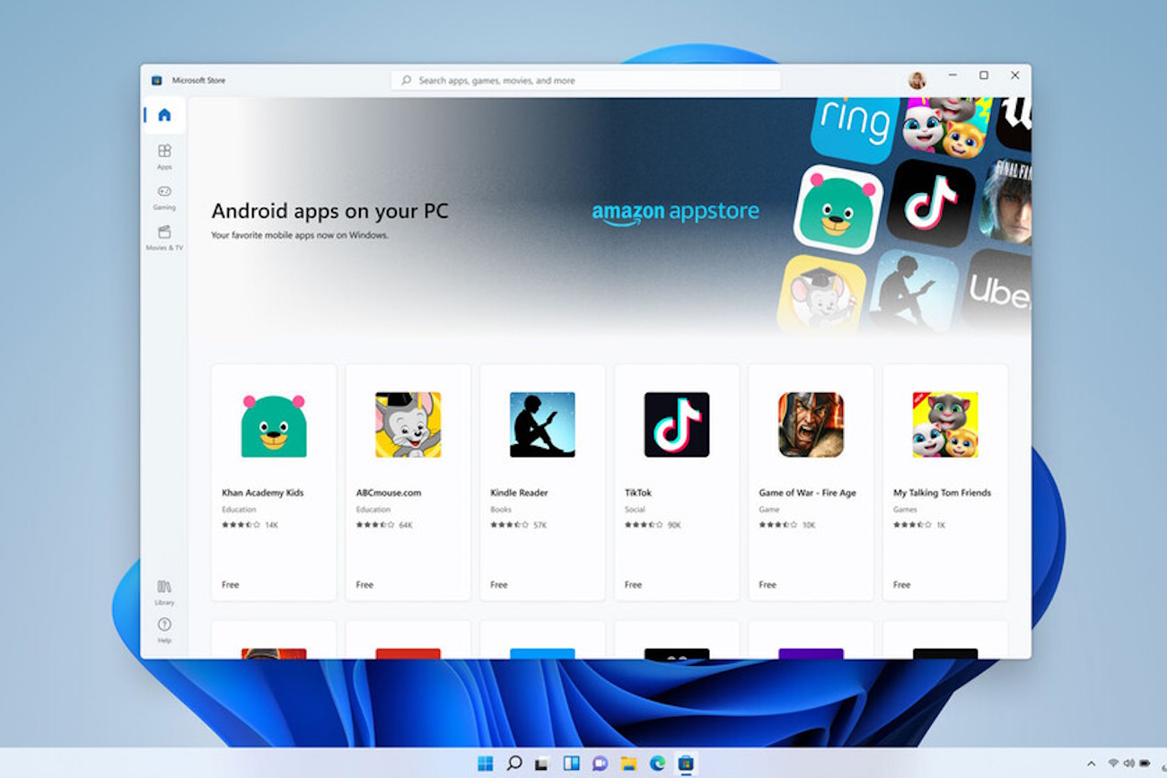The width and height of the screenshot is (1167, 778).
Task: Click the 64K rating count of ABCmouse.com
Action: point(406,524)
